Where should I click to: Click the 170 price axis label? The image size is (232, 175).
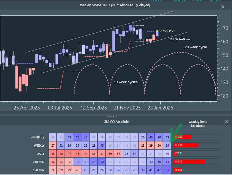pyautogui.click(x=224, y=28)
